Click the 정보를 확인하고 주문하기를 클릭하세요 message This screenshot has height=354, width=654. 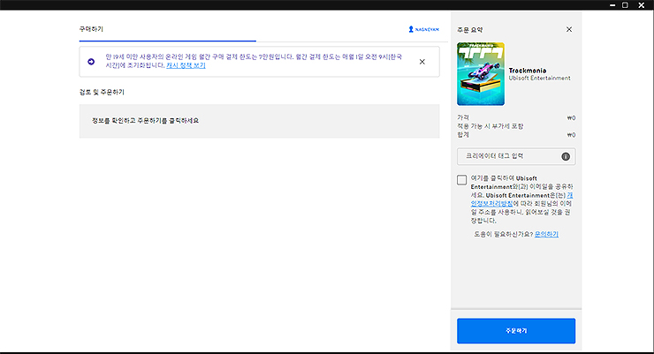click(145, 121)
